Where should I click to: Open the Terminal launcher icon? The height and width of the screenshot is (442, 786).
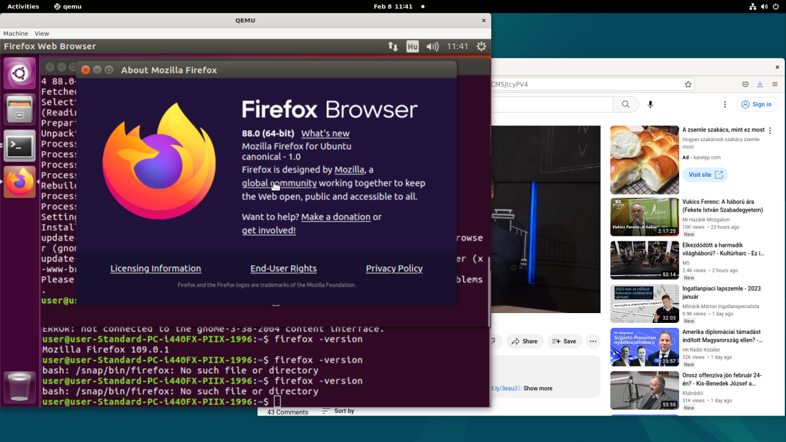20,146
